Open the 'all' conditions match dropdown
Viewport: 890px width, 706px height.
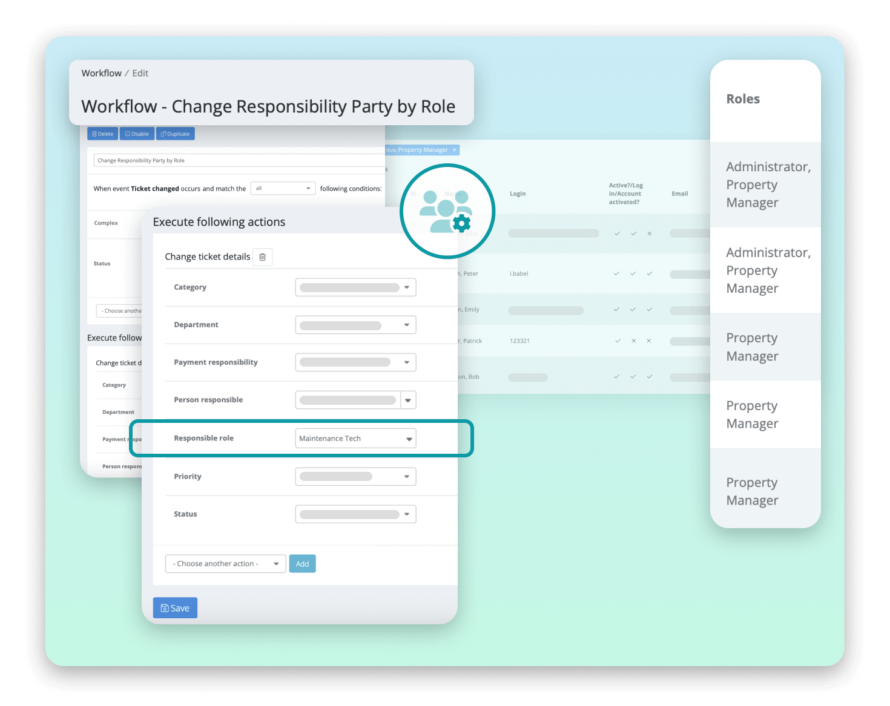[x=283, y=189]
